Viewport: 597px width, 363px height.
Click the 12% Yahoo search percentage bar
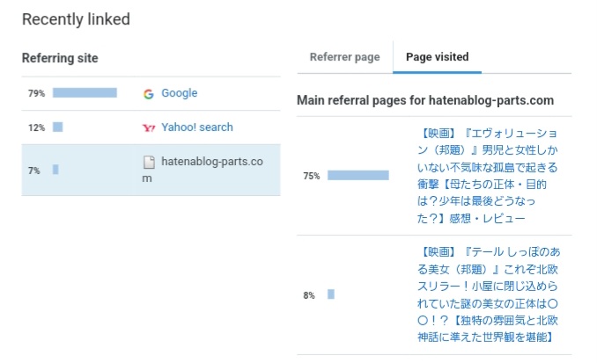tap(58, 127)
